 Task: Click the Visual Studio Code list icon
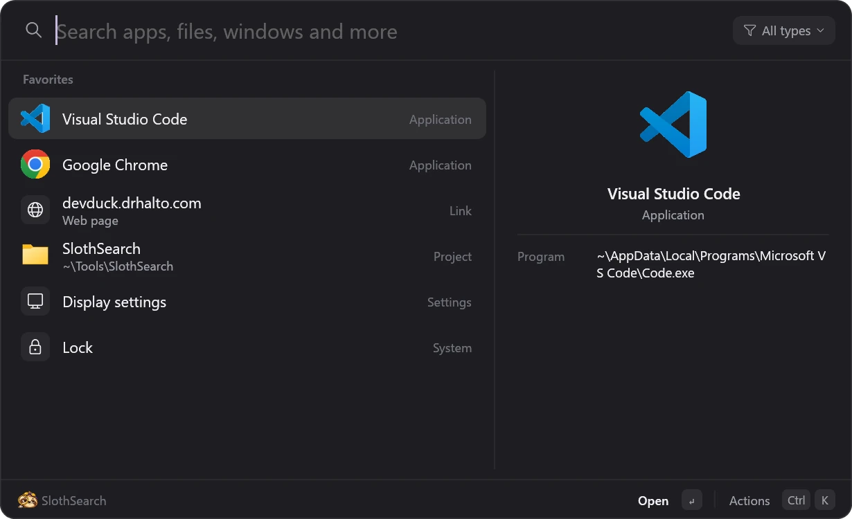35,118
